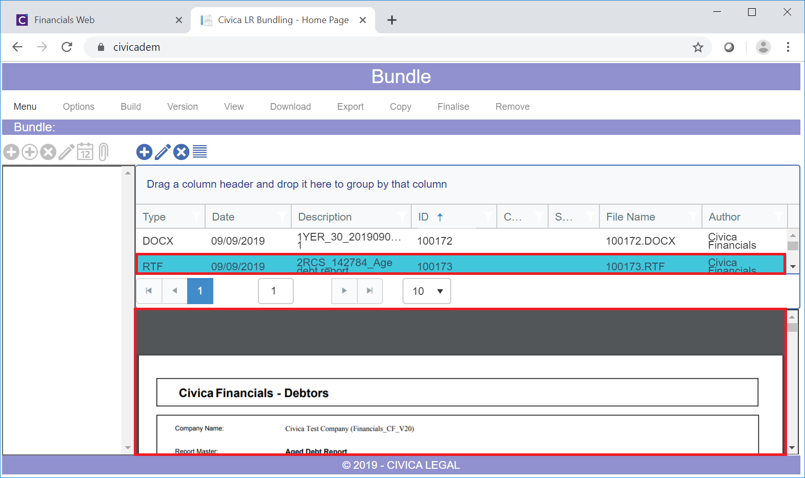Click the gray calendar date icon
The width and height of the screenshot is (805, 478).
(x=85, y=152)
